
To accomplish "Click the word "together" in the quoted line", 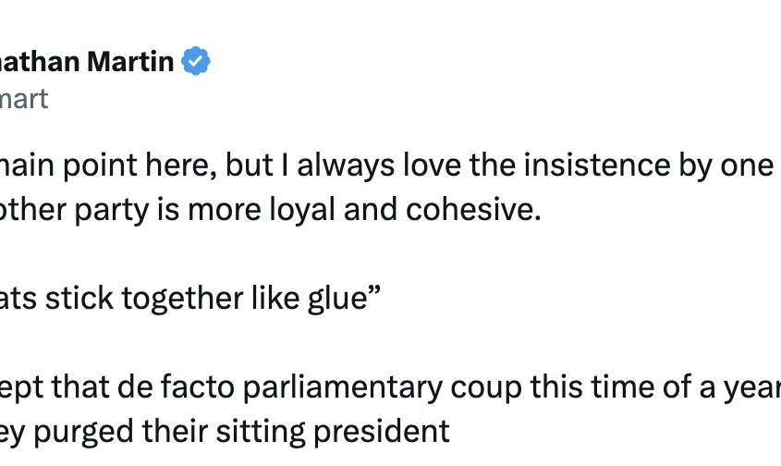I will (182, 299).
